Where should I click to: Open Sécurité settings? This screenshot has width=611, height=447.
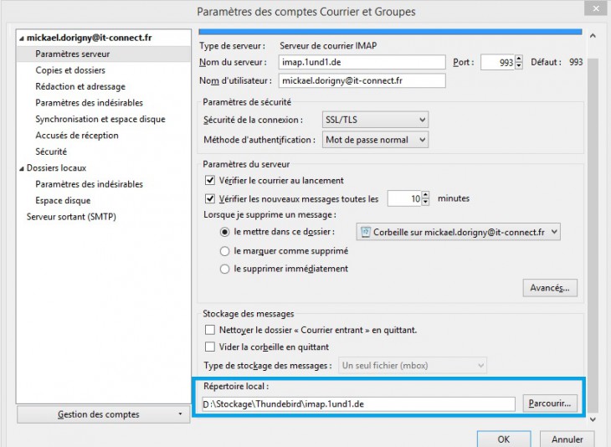point(51,152)
